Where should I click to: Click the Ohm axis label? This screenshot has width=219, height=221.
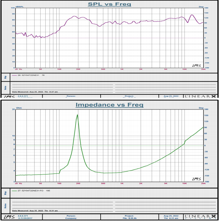pyautogui.click(x=19, y=108)
